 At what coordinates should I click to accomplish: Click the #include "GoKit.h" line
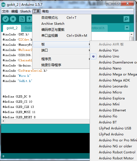click(x=17, y=81)
